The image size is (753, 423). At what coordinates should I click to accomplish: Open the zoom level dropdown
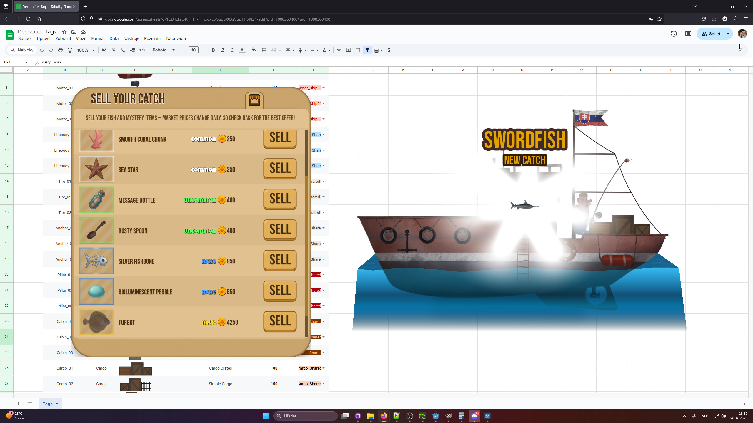click(x=86, y=50)
